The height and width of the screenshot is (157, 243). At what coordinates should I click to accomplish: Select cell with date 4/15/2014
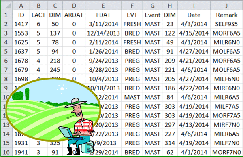tap(194, 33)
